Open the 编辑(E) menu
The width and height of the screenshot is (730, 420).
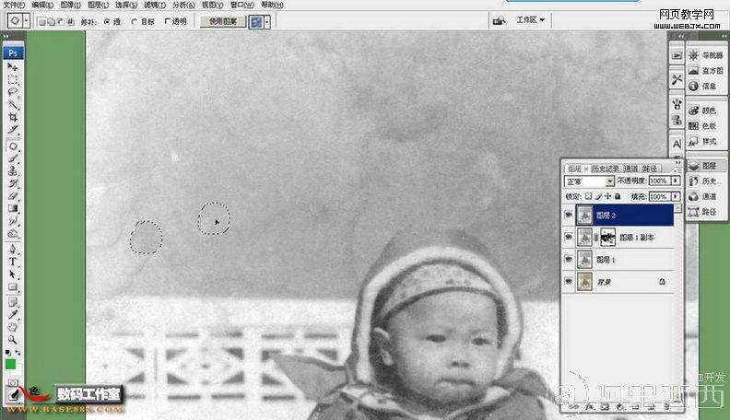click(x=42, y=5)
